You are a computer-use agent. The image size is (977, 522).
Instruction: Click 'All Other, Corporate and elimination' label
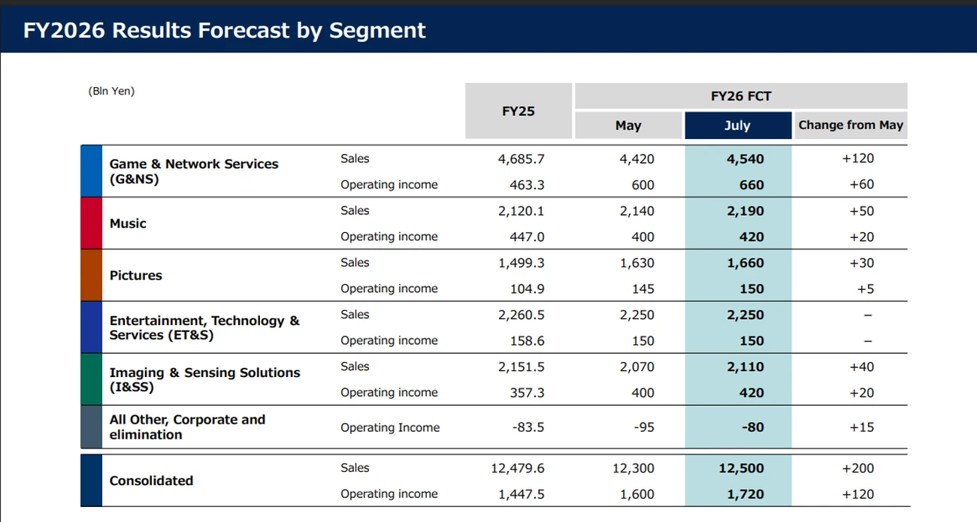pos(187,427)
